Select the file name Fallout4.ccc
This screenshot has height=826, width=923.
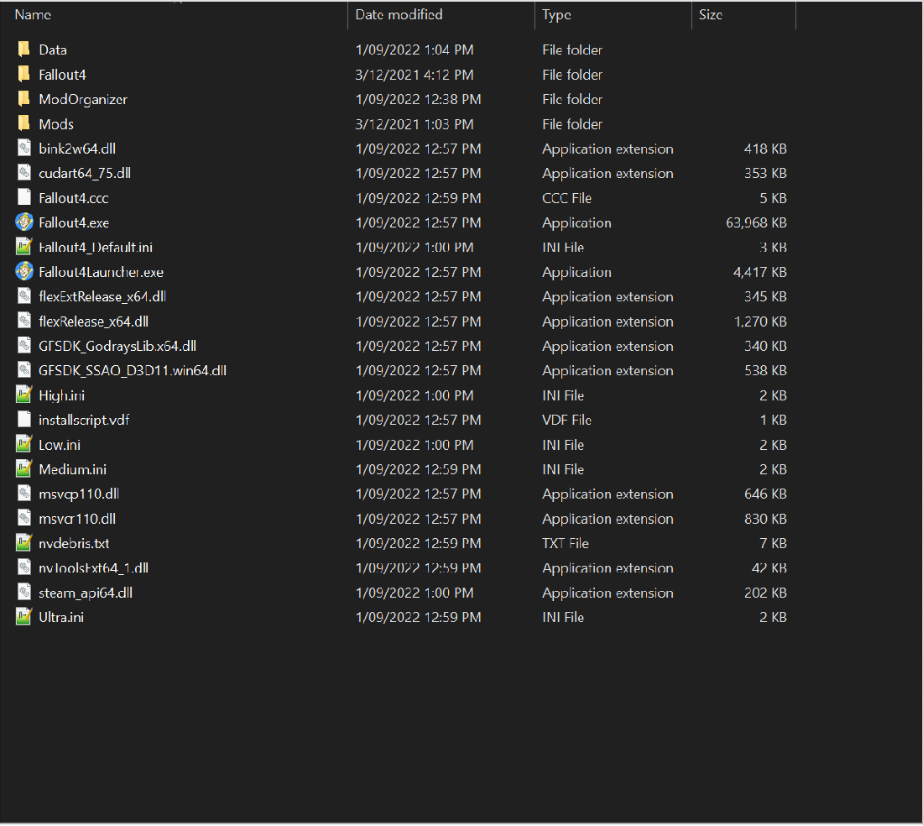click(73, 198)
